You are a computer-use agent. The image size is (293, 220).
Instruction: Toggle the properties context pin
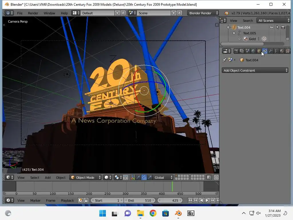coord(224,60)
